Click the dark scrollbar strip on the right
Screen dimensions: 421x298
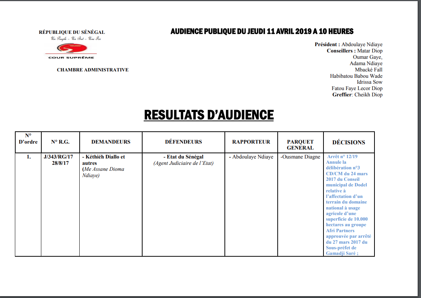coord(419,149)
